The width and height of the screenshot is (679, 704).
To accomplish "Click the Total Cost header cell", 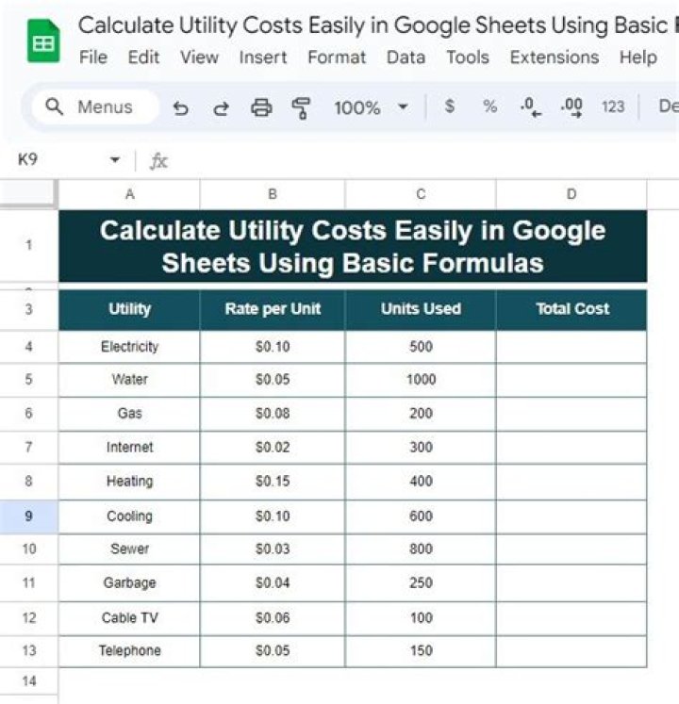I will (571, 309).
